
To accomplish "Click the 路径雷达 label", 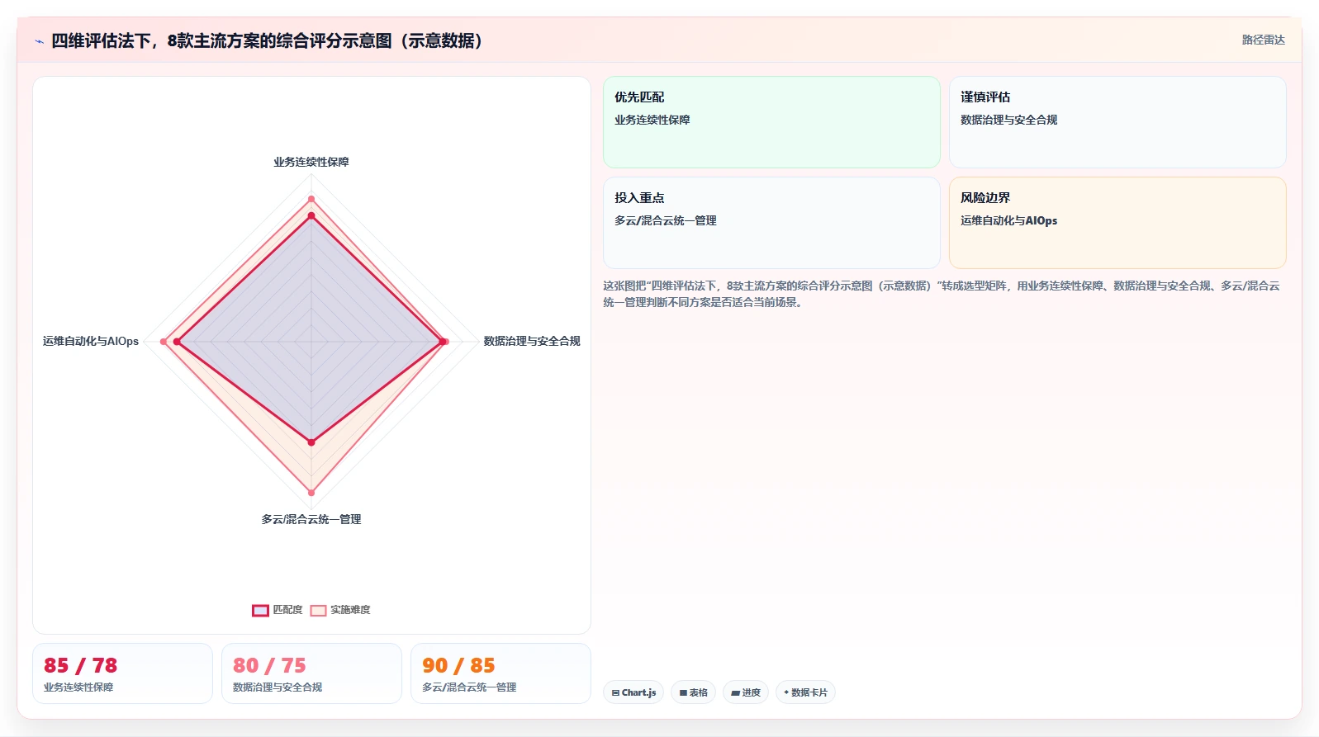I will pyautogui.click(x=1263, y=40).
